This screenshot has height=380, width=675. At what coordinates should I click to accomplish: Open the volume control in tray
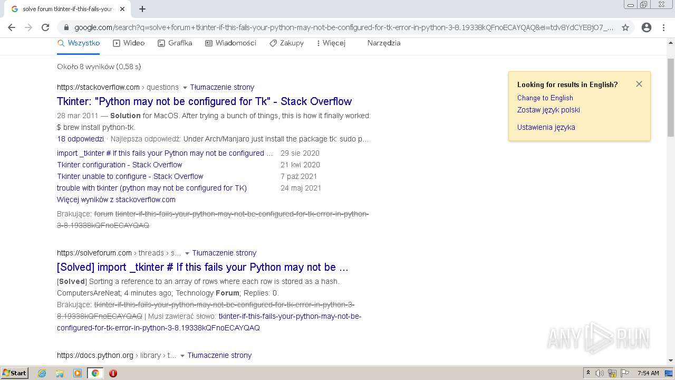point(600,373)
